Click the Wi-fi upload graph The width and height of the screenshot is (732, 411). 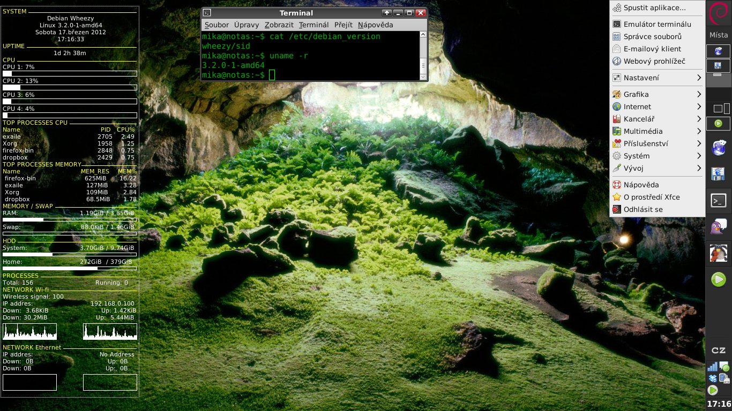(110, 331)
